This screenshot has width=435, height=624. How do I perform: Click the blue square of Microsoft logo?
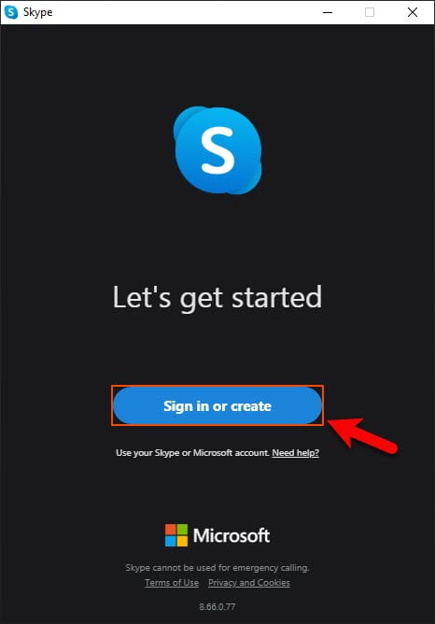click(x=171, y=541)
